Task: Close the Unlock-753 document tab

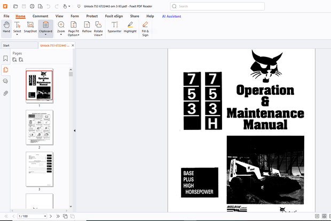Action: point(73,45)
